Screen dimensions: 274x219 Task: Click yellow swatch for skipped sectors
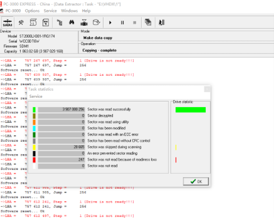tap(34, 147)
